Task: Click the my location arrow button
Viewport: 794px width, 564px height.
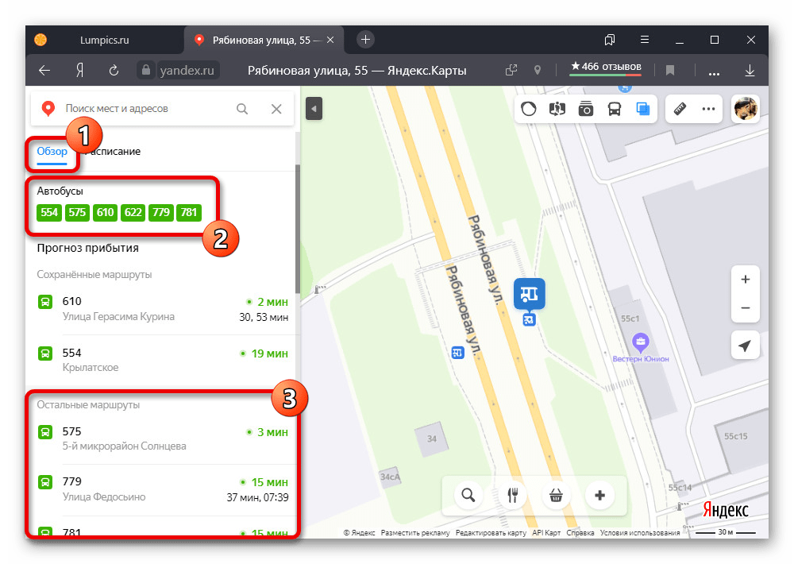Action: [x=745, y=346]
